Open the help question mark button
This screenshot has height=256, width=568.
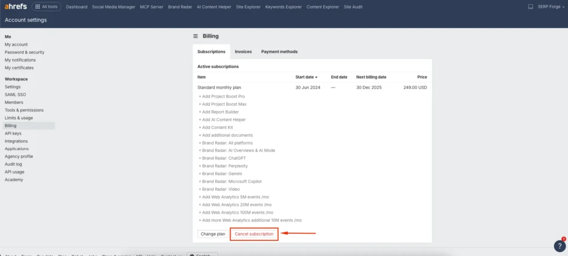(560, 246)
